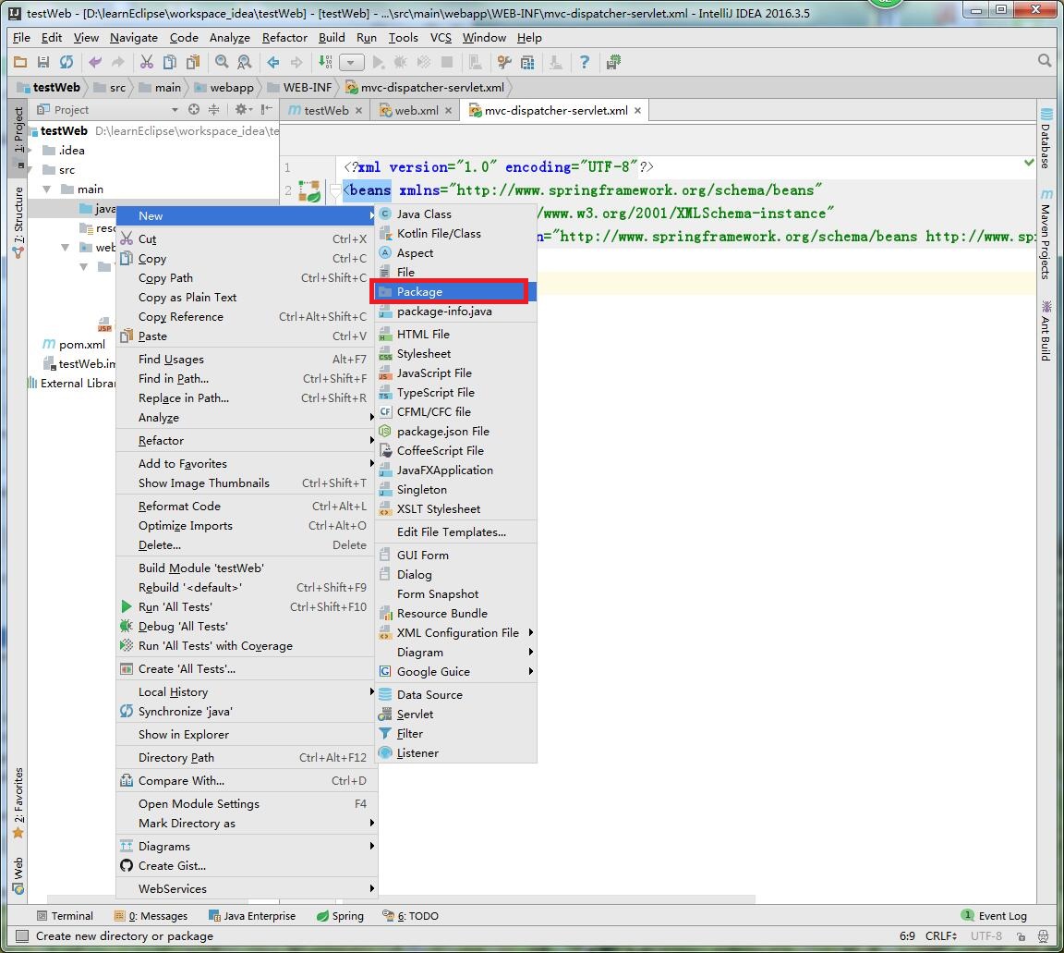The image size is (1064, 953).
Task: Collapse the main folder tree node
Action: tap(47, 189)
